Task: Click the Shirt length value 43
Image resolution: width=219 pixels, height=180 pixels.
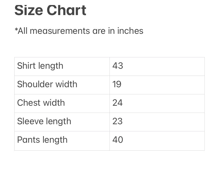Action: coord(118,66)
